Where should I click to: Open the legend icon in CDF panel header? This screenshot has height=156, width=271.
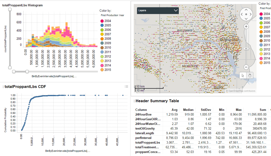(126, 86)
